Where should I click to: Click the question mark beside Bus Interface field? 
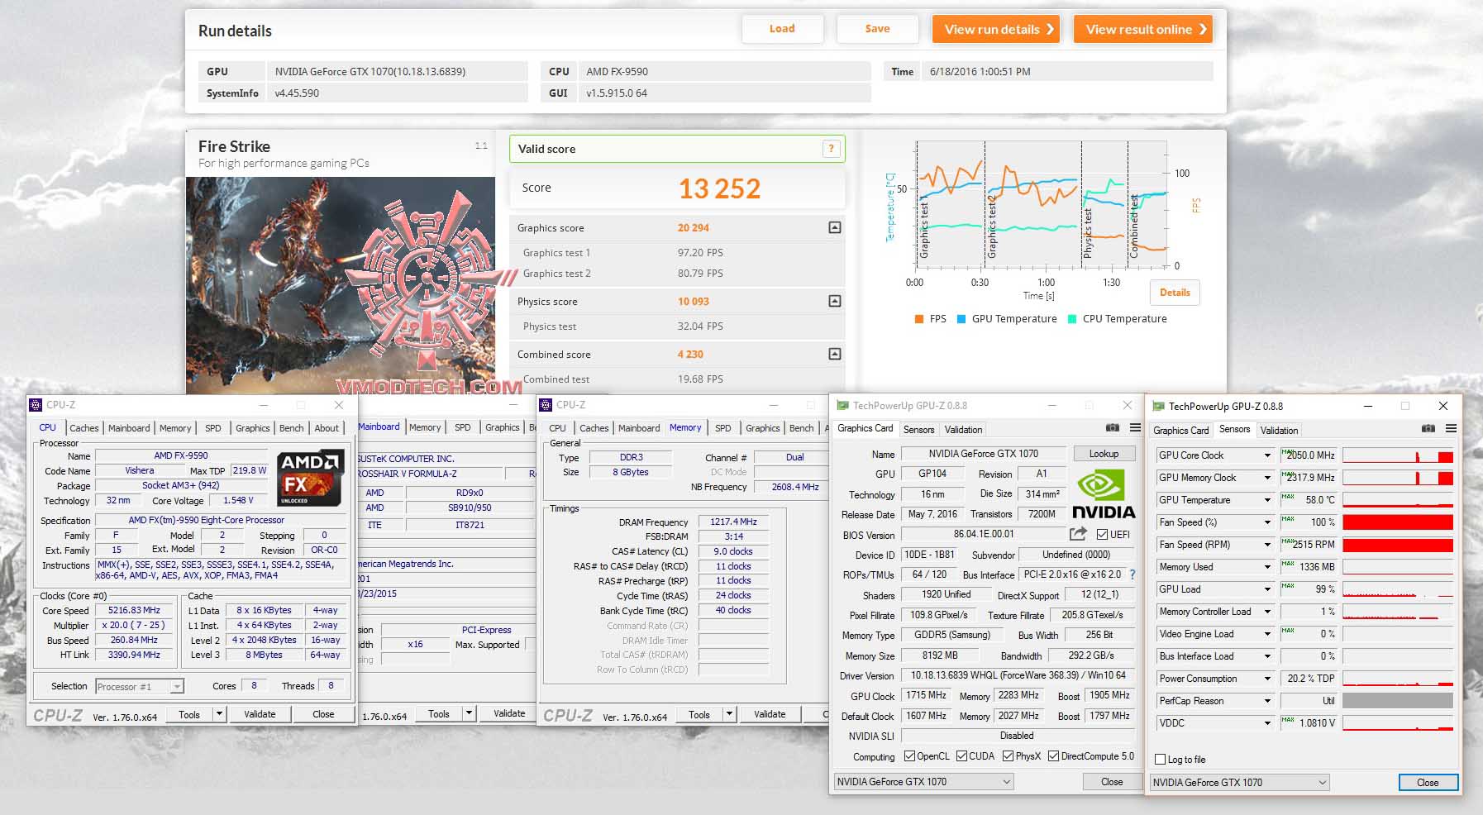pos(1133,574)
